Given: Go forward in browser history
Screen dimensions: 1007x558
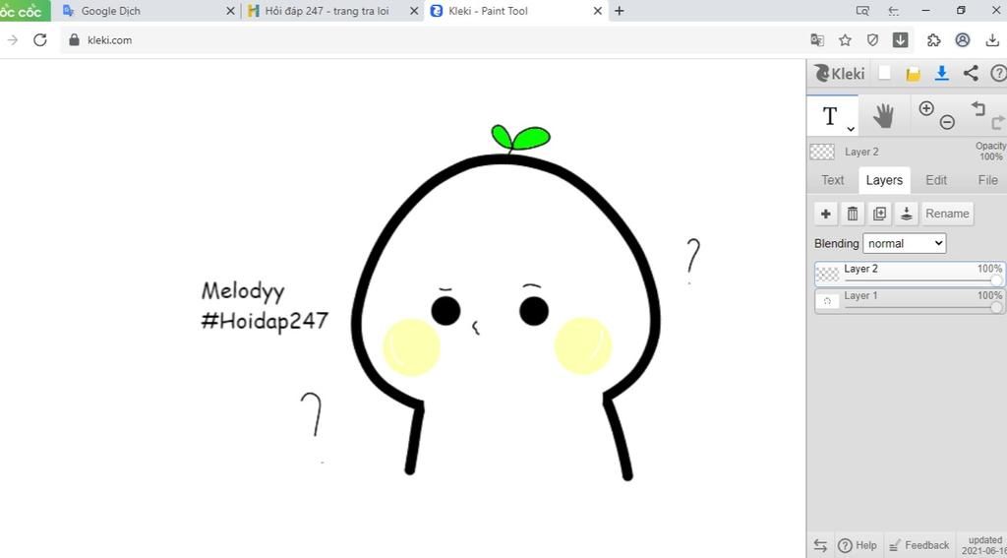Looking at the screenshot, I should pos(12,39).
